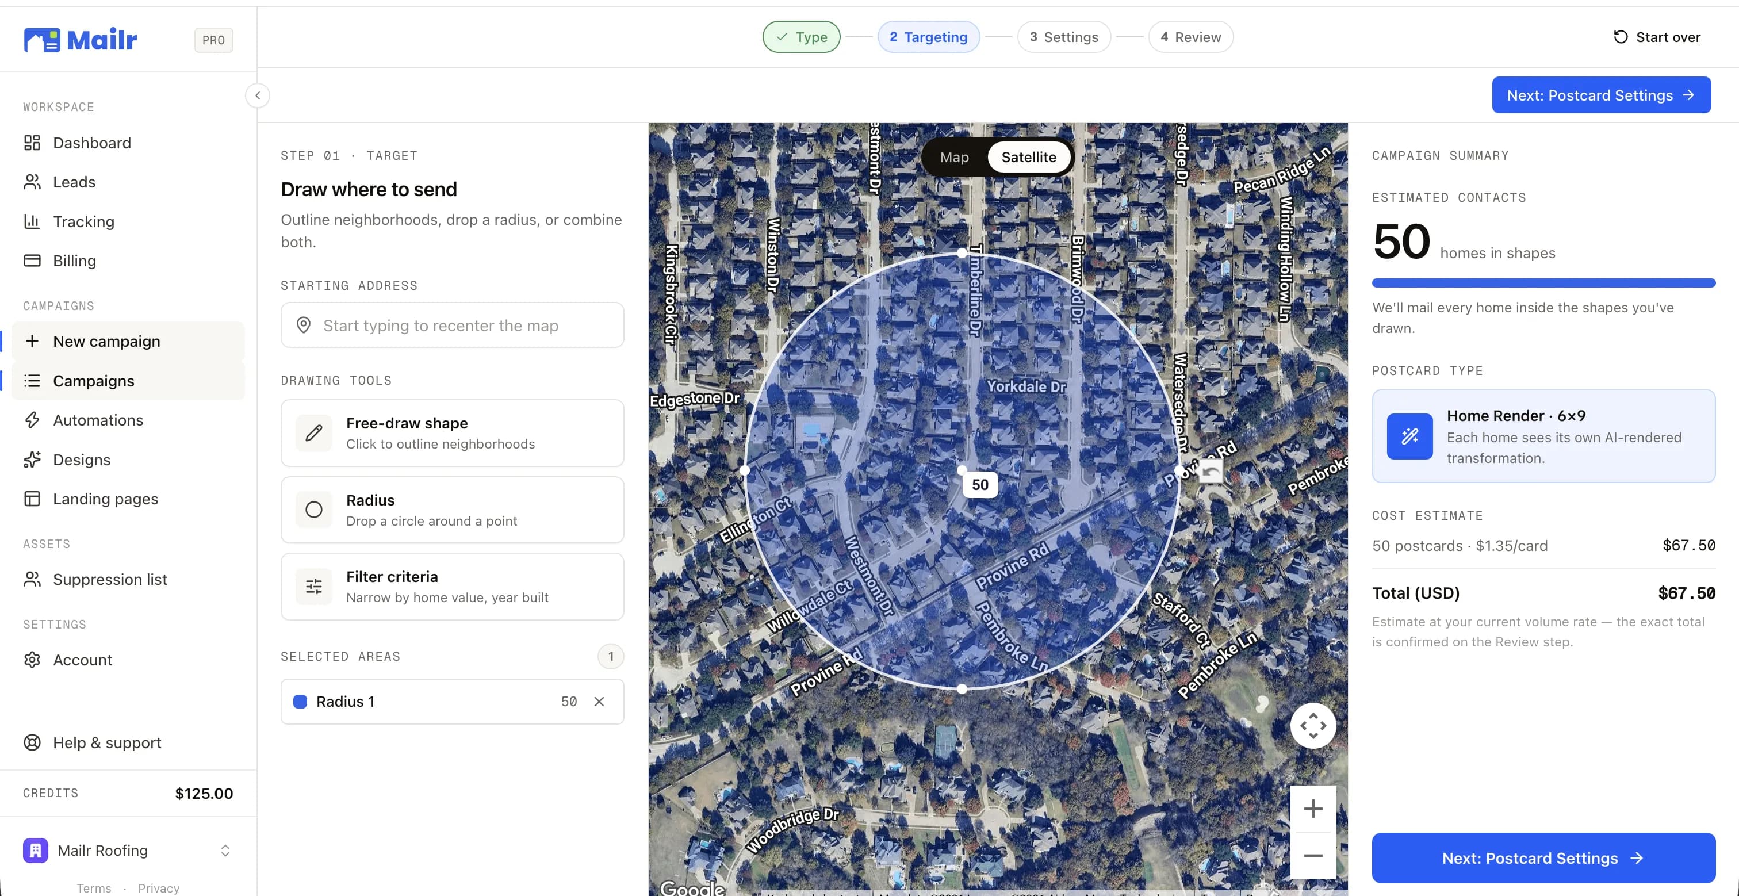Viewport: 1739px width, 896px height.
Task: Collapse the sidebar with chevron
Action: pos(257,95)
